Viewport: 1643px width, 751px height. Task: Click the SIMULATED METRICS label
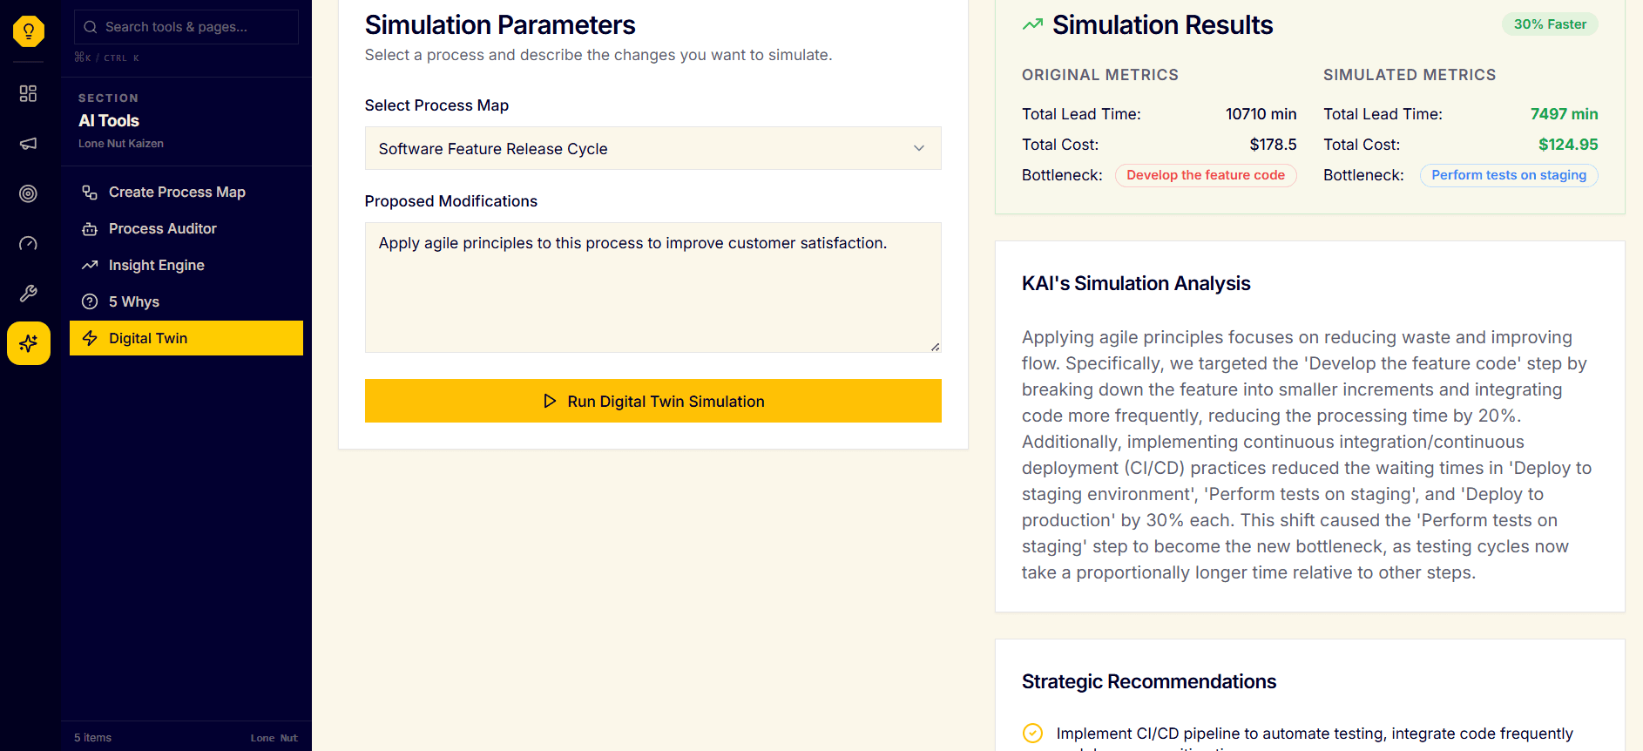pyautogui.click(x=1410, y=75)
